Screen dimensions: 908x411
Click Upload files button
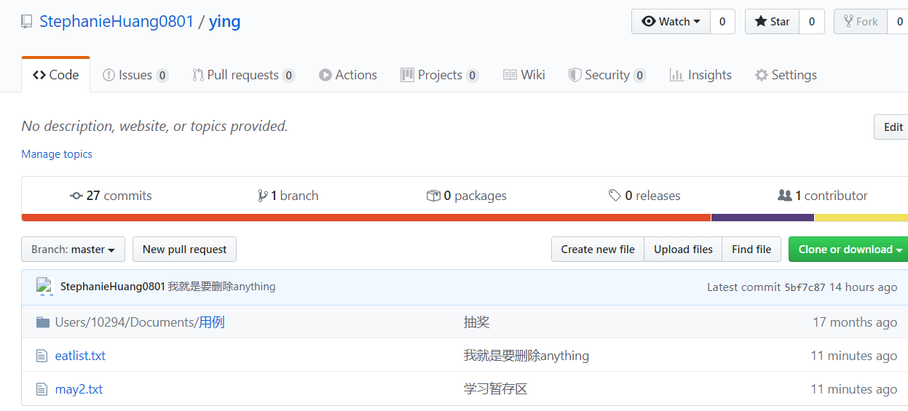(x=683, y=249)
